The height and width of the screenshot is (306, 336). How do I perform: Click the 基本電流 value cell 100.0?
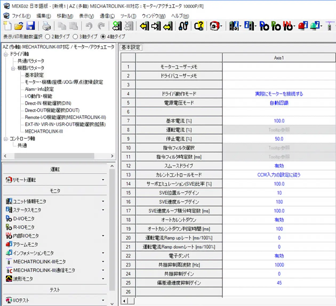pos(279,121)
